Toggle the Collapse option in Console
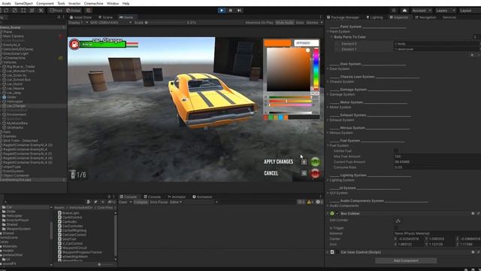 [x=141, y=202]
